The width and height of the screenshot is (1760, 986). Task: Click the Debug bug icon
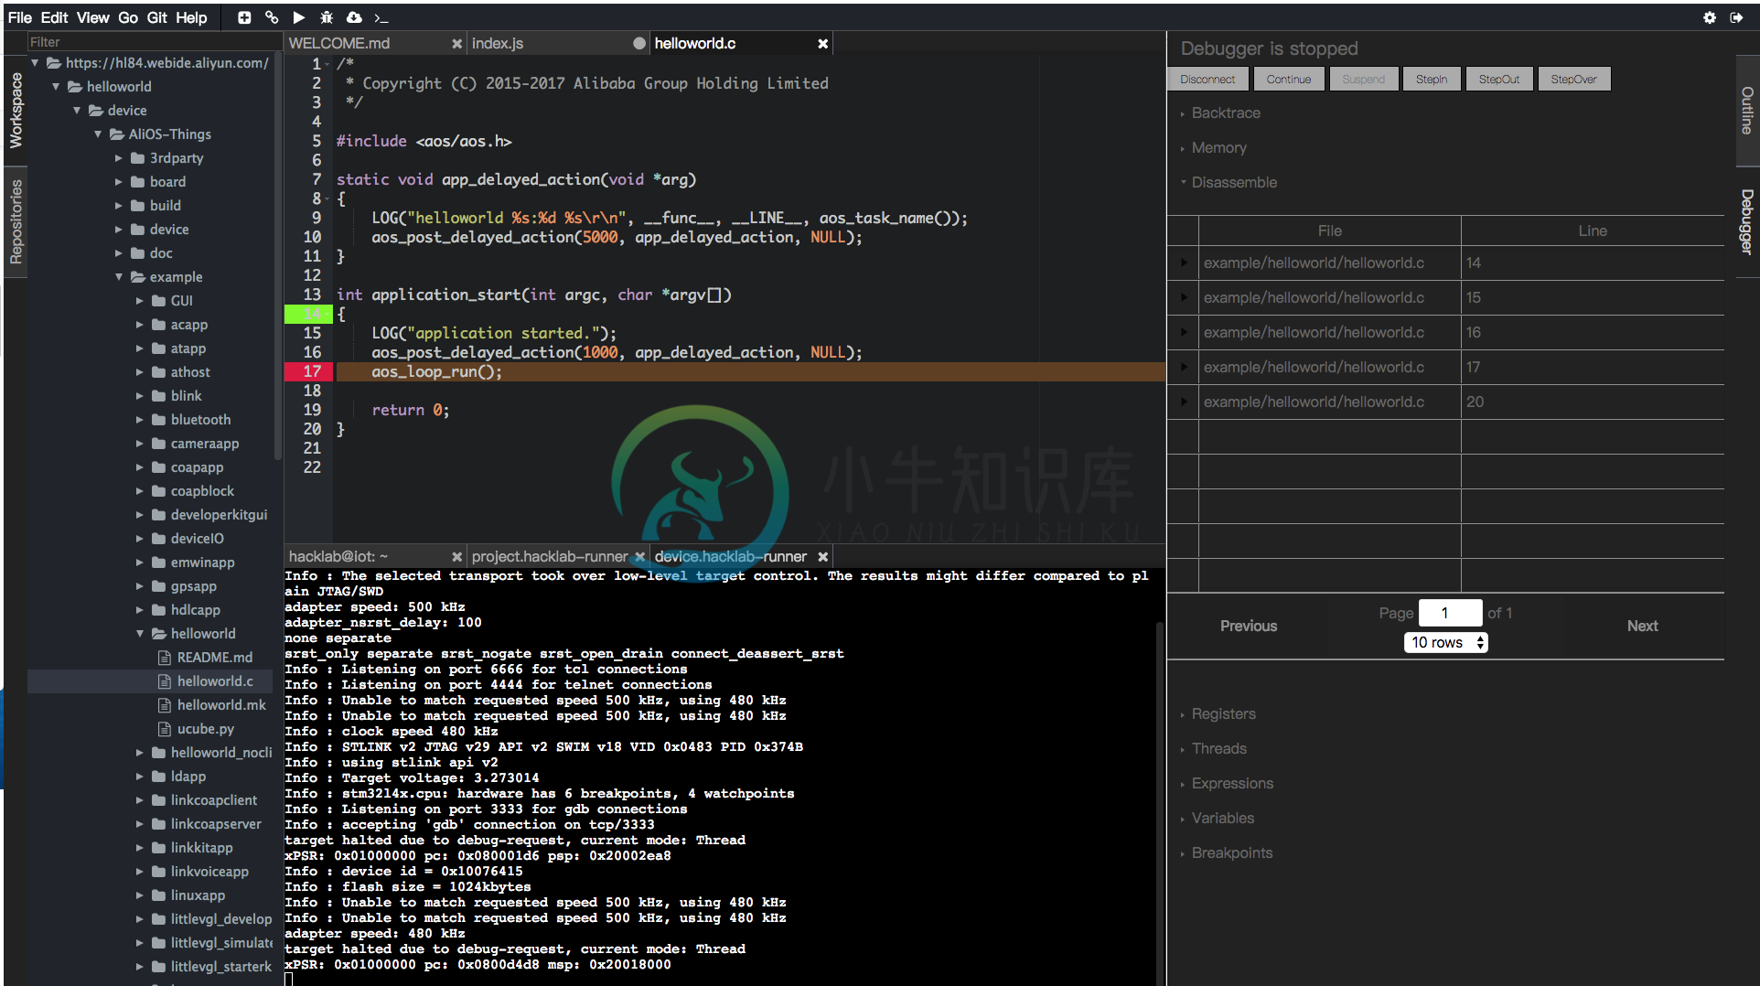click(327, 17)
